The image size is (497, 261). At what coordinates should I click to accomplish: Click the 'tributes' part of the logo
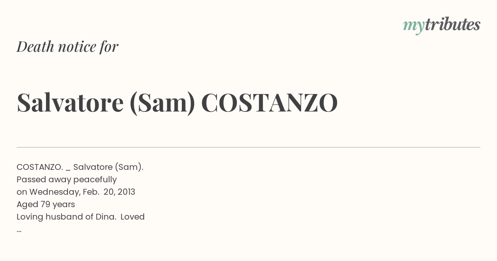pyautogui.click(x=452, y=24)
